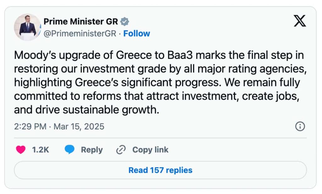Like the tweet with the heart icon
Screen dimensions: 322x194
click(x=21, y=150)
